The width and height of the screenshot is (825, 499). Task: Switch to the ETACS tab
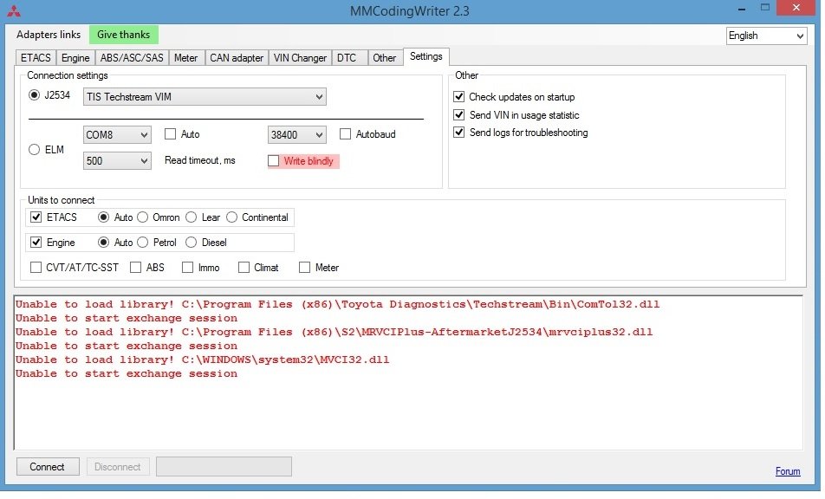pyautogui.click(x=36, y=58)
